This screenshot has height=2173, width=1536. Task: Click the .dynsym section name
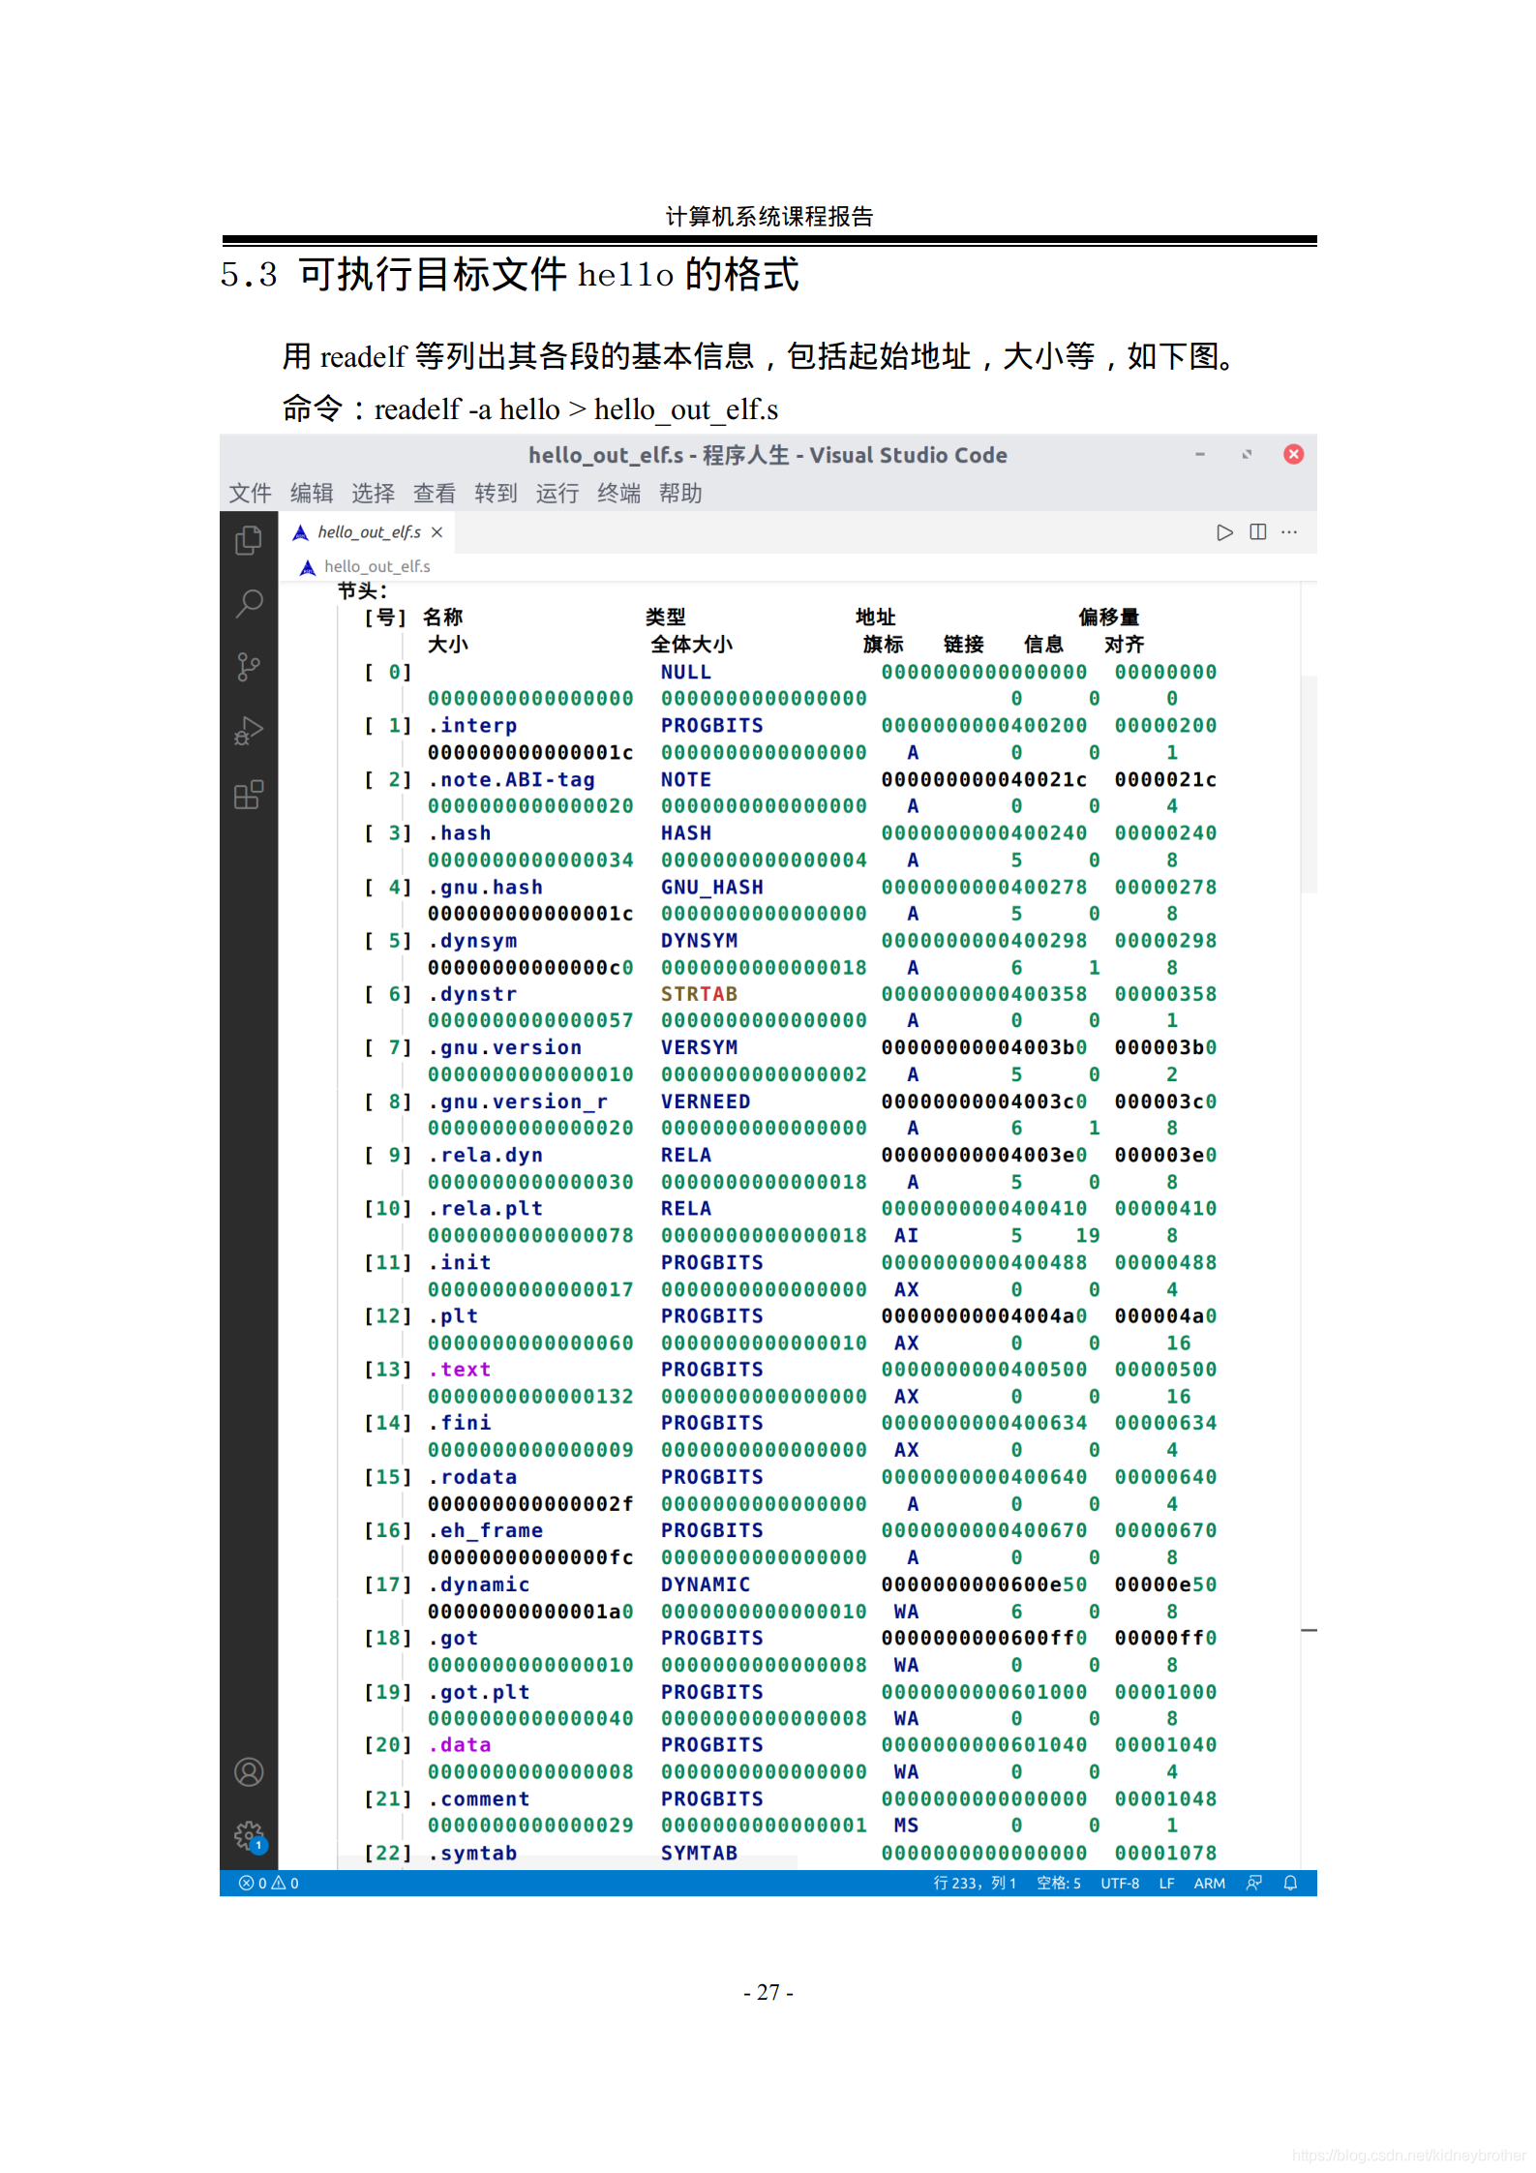click(472, 941)
